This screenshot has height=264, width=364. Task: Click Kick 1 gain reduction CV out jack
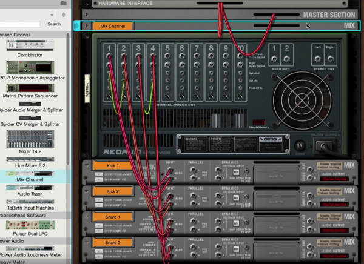point(246,171)
